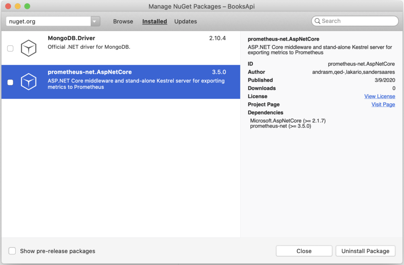
Task: Click the author names andrasm,qed-,lakario,sandersaares
Action: [353, 72]
